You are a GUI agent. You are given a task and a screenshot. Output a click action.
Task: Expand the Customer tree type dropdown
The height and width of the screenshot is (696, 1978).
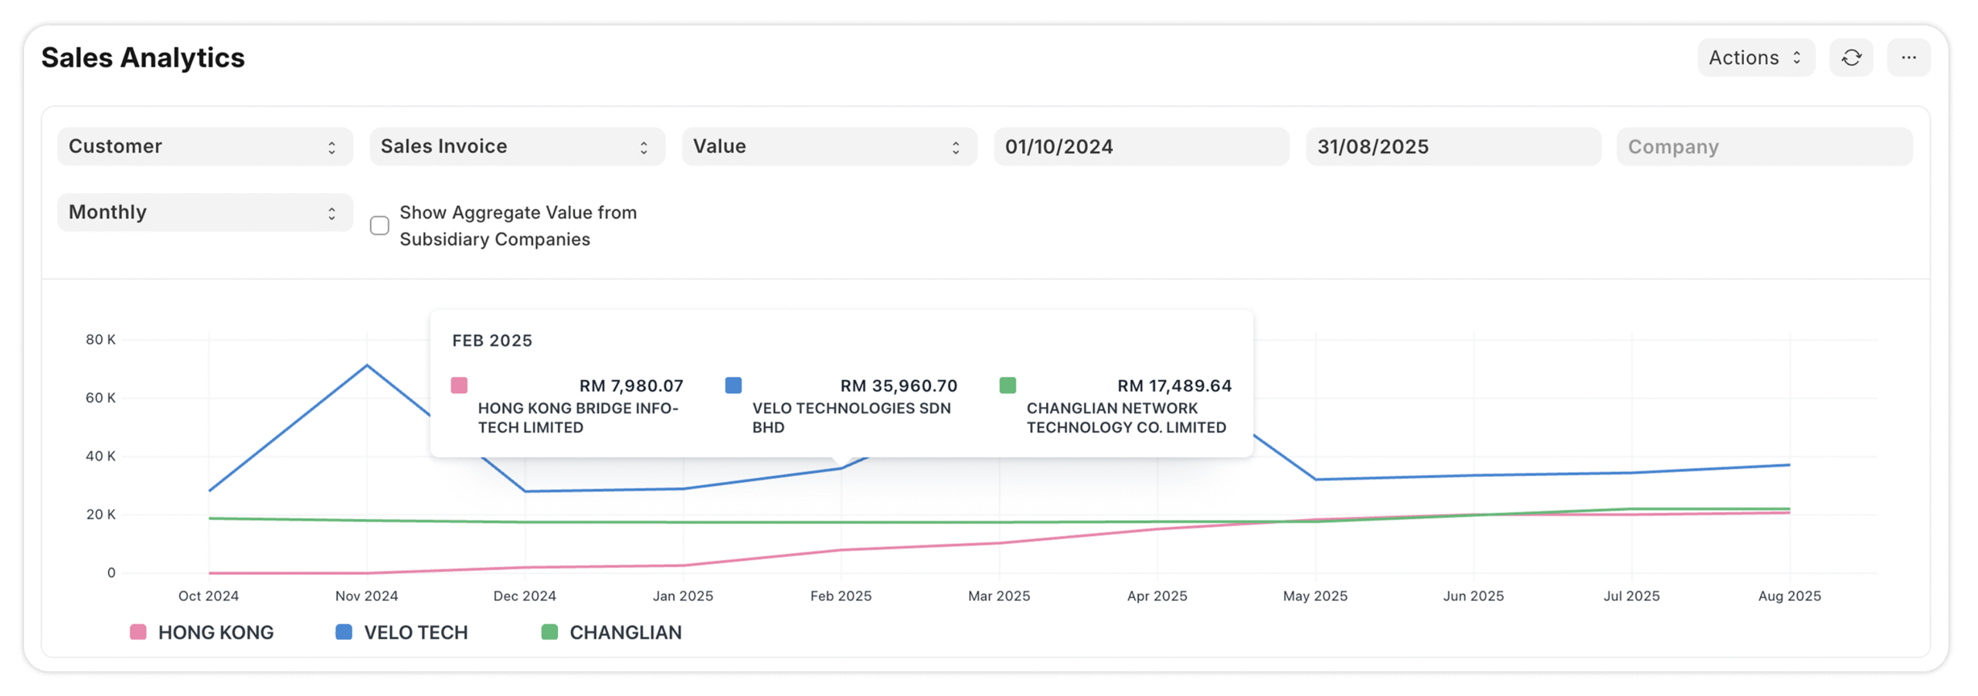(x=205, y=147)
